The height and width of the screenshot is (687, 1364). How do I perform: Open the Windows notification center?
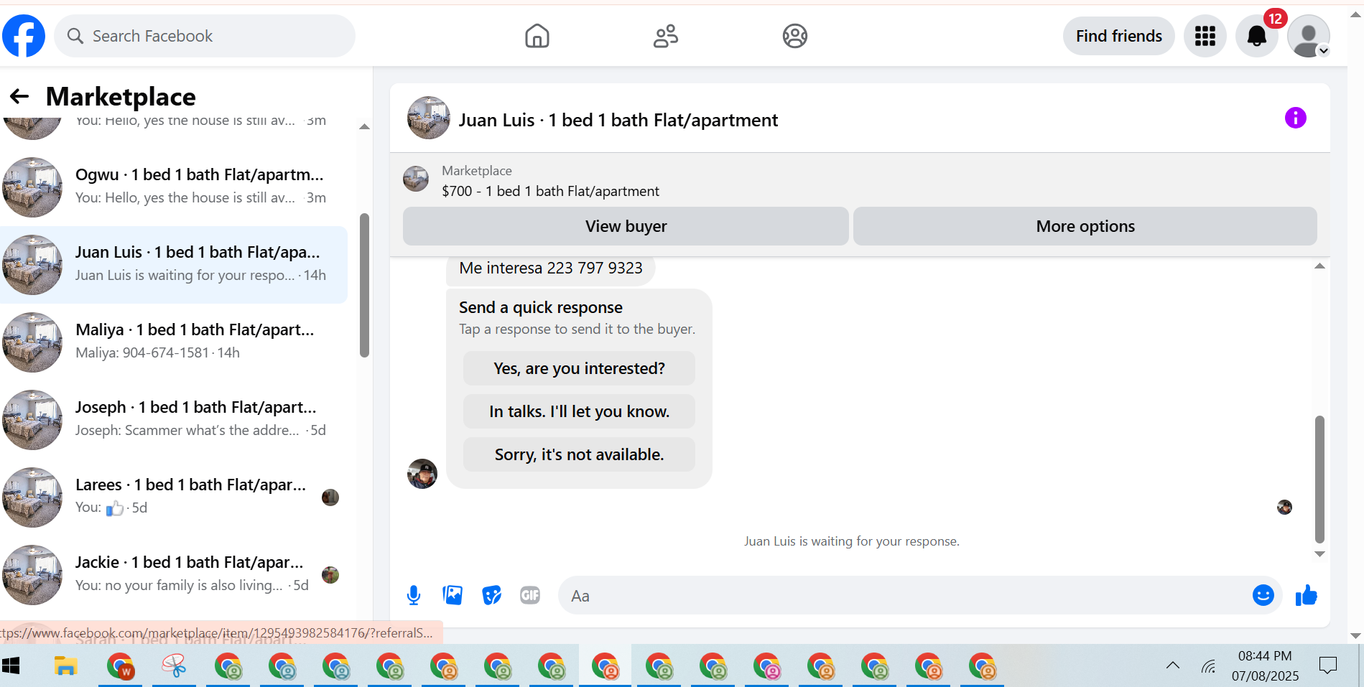click(x=1328, y=665)
